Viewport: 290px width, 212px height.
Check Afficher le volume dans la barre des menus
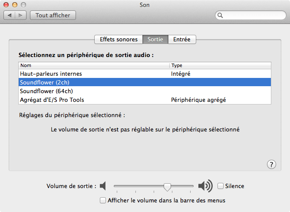pos(103,200)
